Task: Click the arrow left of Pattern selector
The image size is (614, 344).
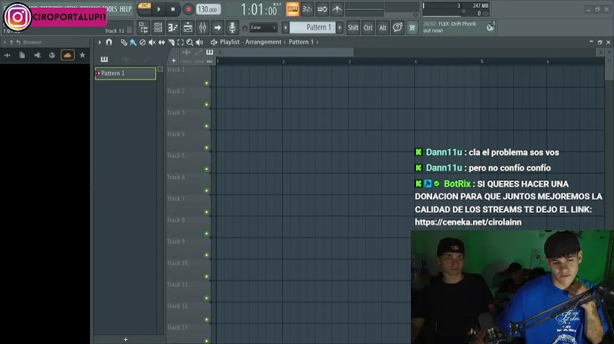Action: pyautogui.click(x=285, y=28)
